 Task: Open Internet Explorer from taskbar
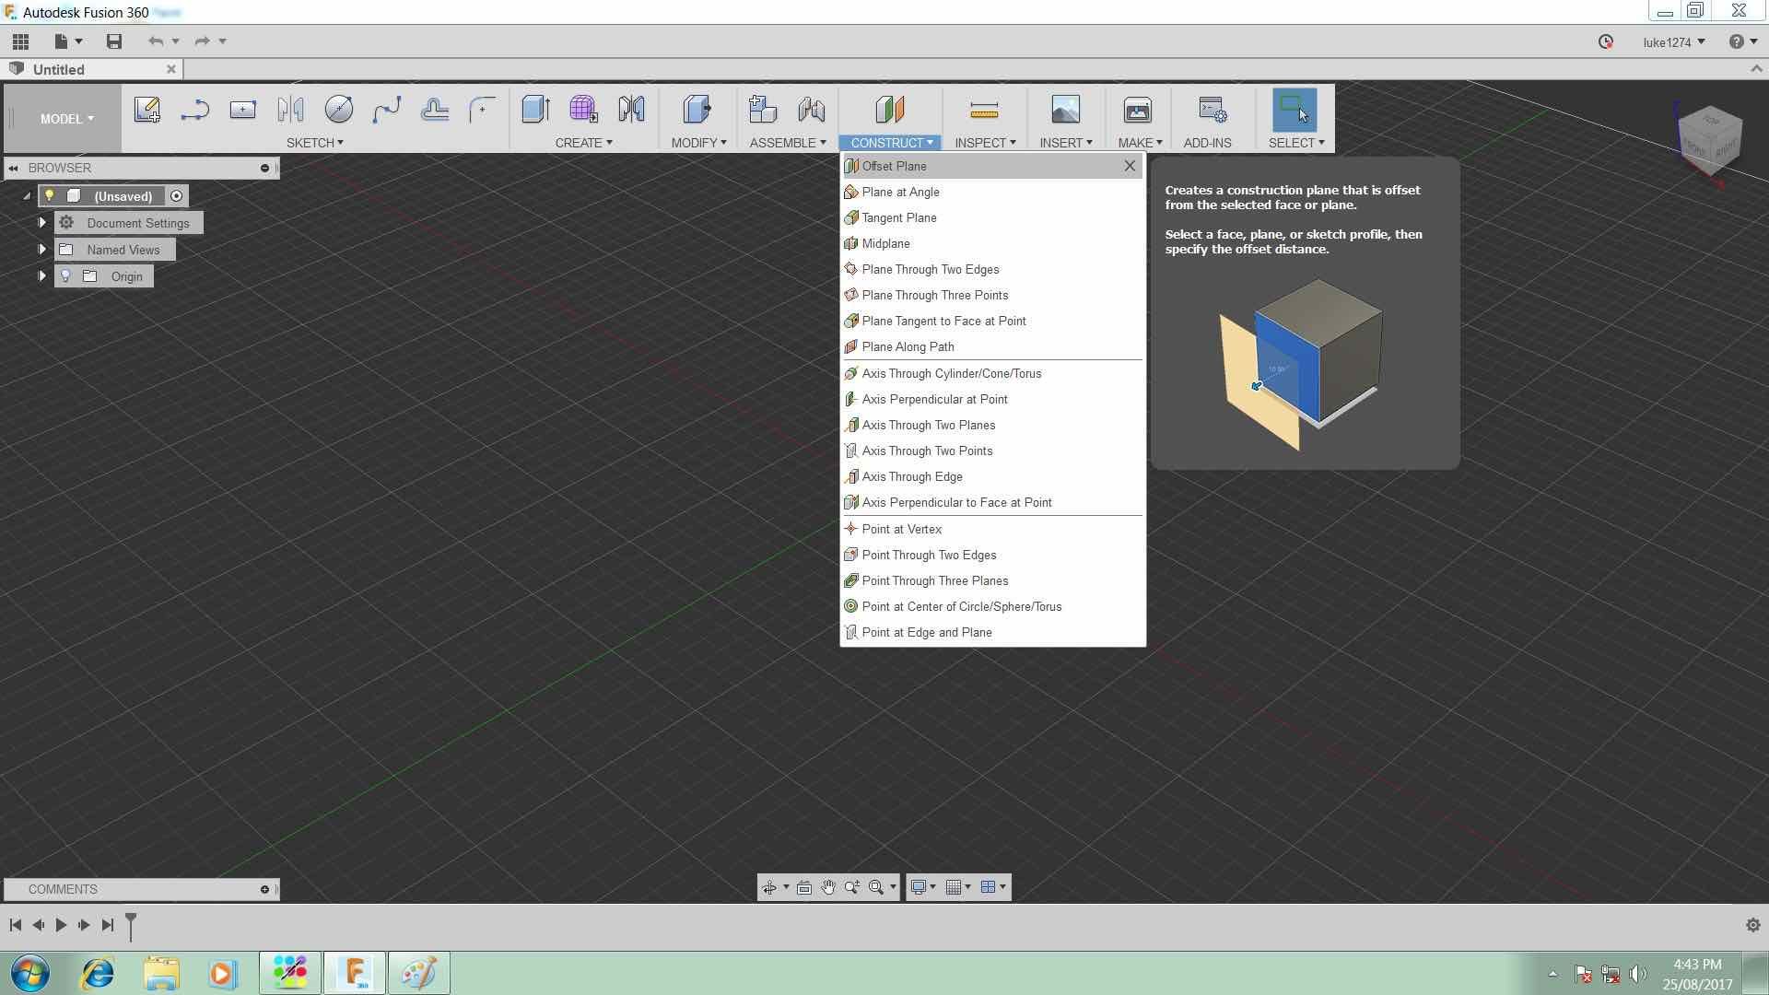[x=97, y=973]
